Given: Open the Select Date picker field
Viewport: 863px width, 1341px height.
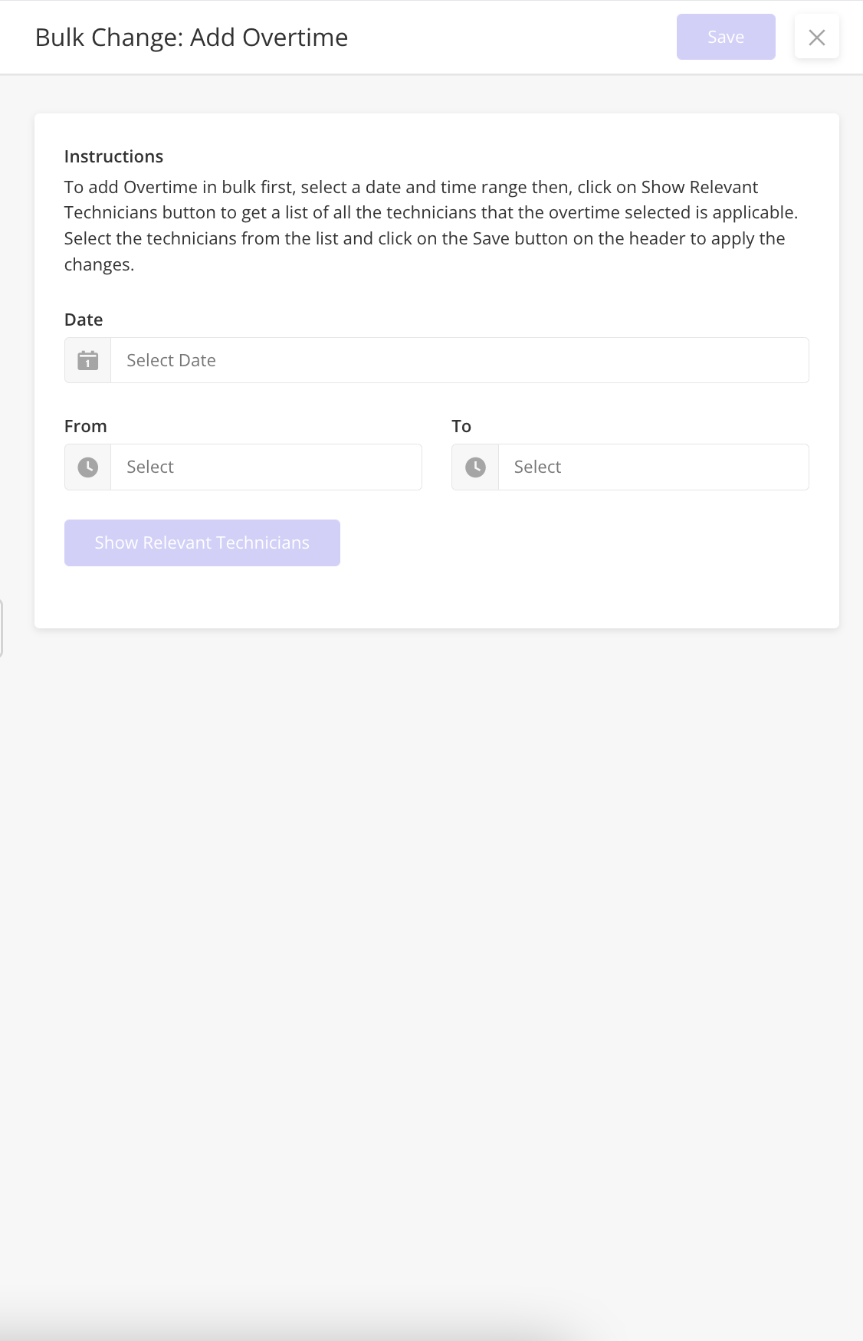Looking at the screenshot, I should click(460, 360).
